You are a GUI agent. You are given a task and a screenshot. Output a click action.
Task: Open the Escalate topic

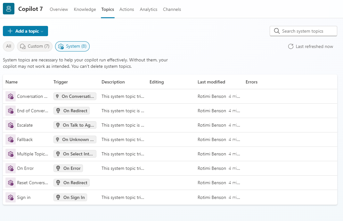click(x=25, y=125)
